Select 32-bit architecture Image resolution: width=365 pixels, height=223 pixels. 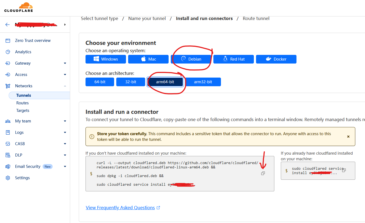coord(131,82)
